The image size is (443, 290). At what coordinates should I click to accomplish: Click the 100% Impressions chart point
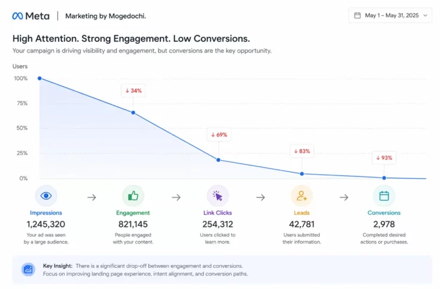coord(39,78)
